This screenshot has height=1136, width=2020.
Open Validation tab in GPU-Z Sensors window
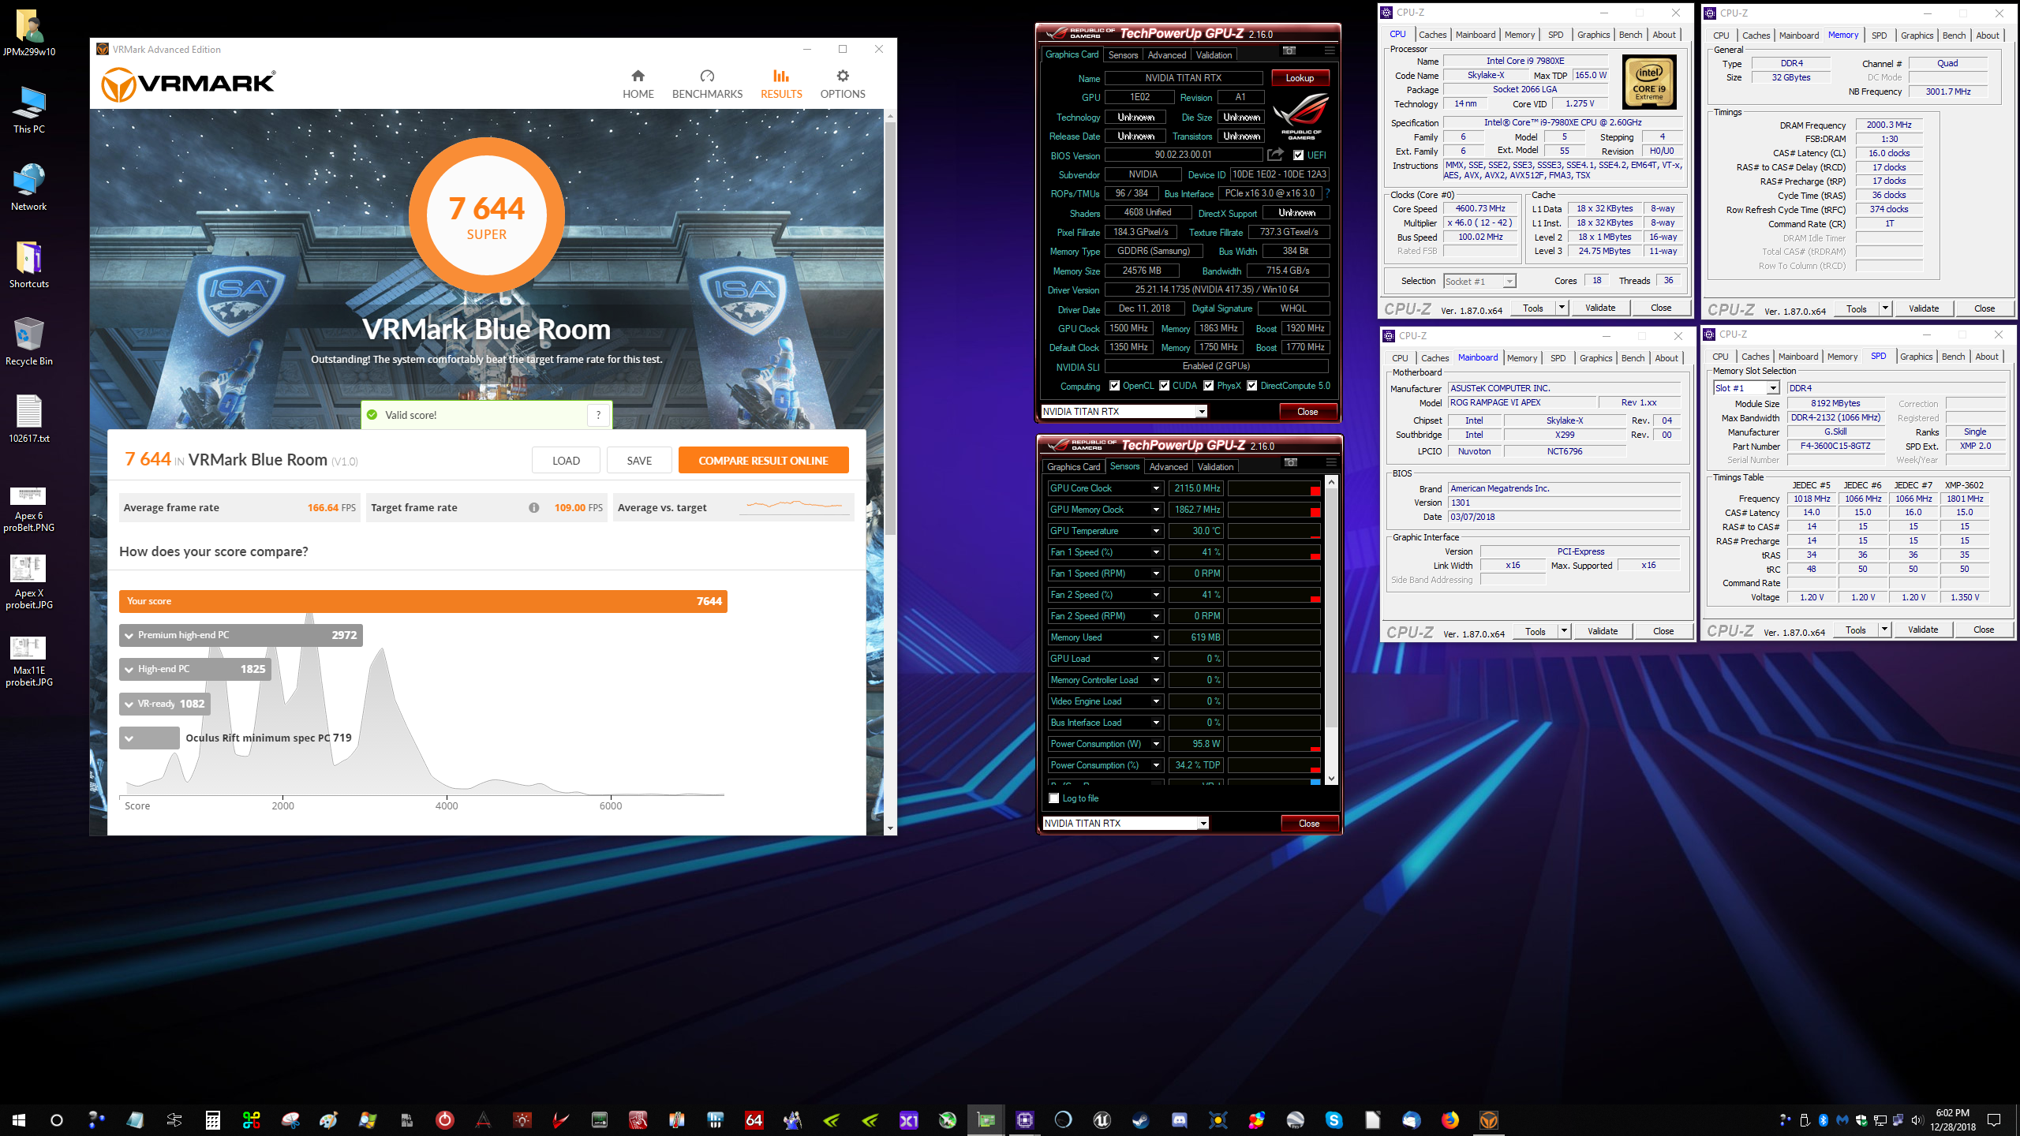pos(1215,467)
